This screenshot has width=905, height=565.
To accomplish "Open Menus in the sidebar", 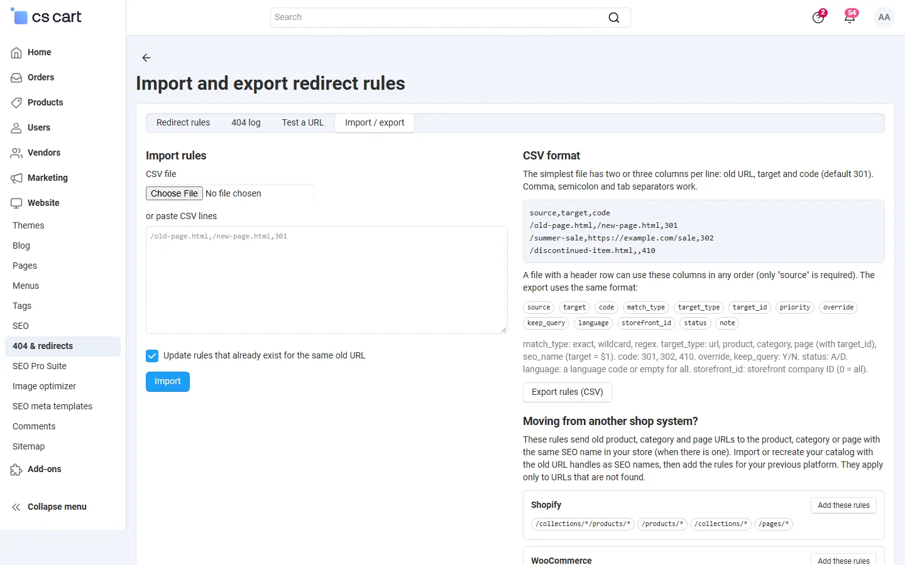I will pos(26,286).
